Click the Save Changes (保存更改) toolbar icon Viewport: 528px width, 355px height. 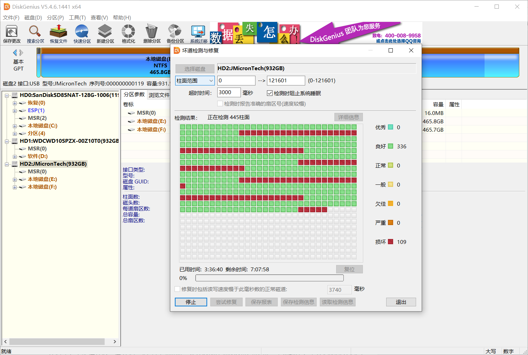coord(12,34)
